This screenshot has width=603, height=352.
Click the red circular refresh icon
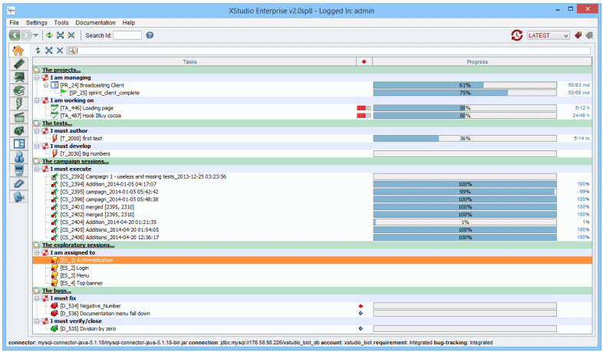[x=518, y=35]
